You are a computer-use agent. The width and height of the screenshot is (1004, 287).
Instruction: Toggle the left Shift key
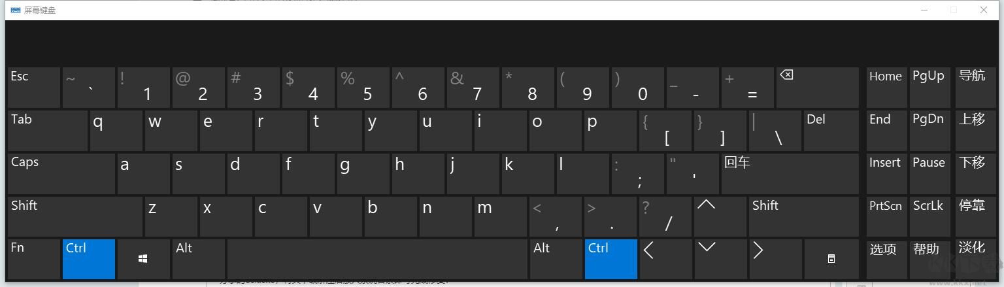tap(75, 216)
